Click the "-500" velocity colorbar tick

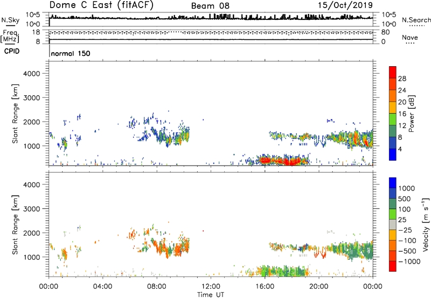407,251
